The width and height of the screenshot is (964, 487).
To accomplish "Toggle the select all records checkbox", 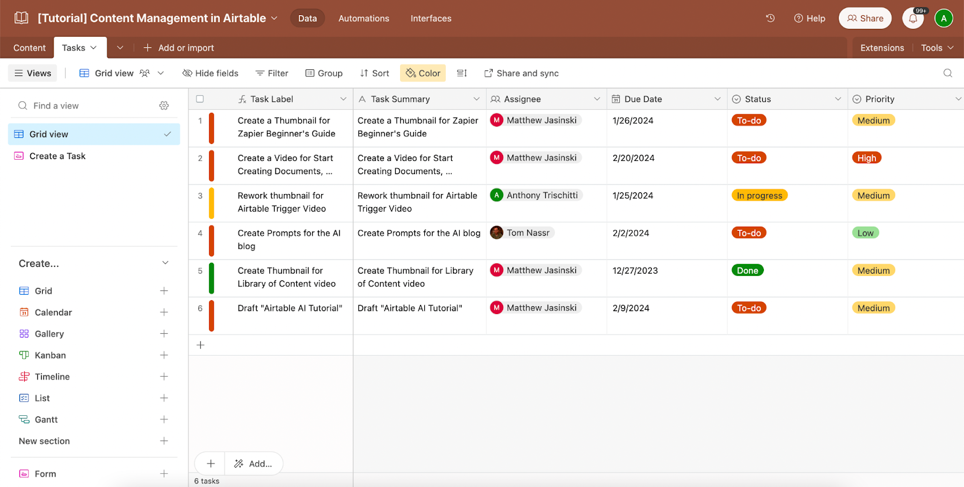I will [x=200, y=99].
